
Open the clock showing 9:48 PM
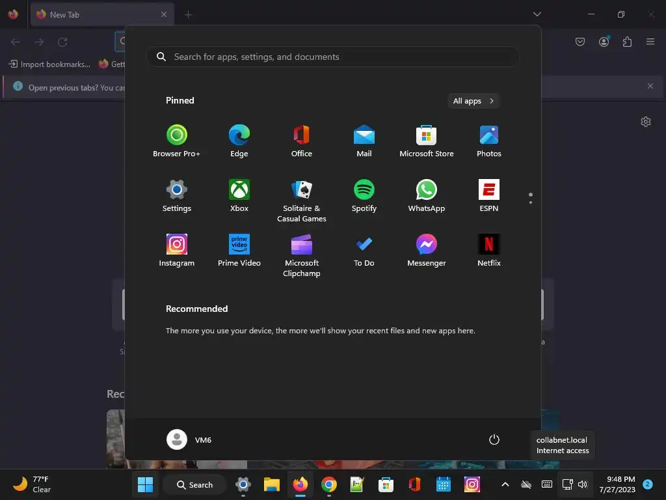click(617, 484)
